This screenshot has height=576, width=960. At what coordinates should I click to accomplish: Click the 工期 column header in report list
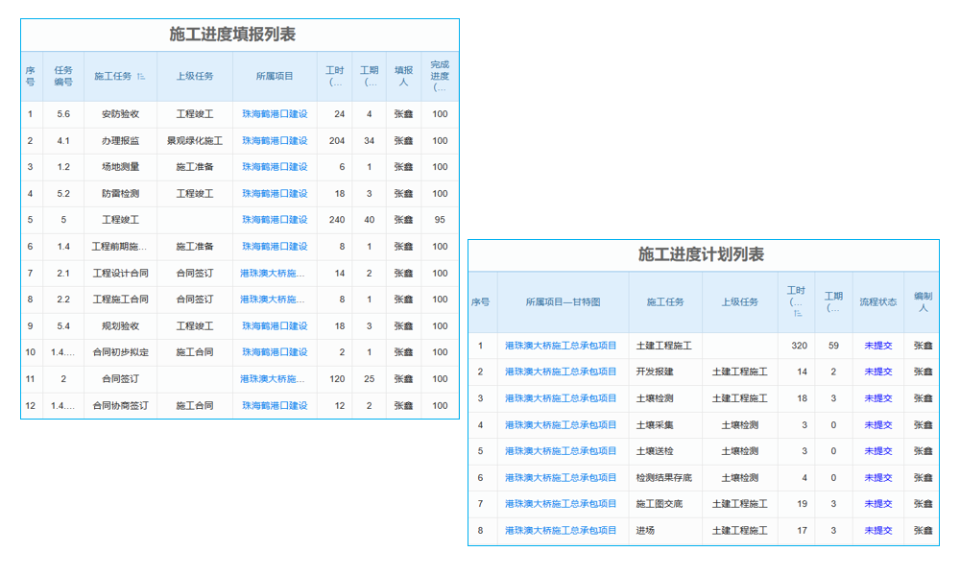pyautogui.click(x=369, y=77)
